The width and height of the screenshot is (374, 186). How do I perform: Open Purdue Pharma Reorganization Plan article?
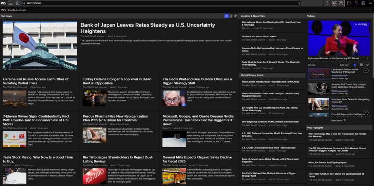pyautogui.click(x=115, y=118)
